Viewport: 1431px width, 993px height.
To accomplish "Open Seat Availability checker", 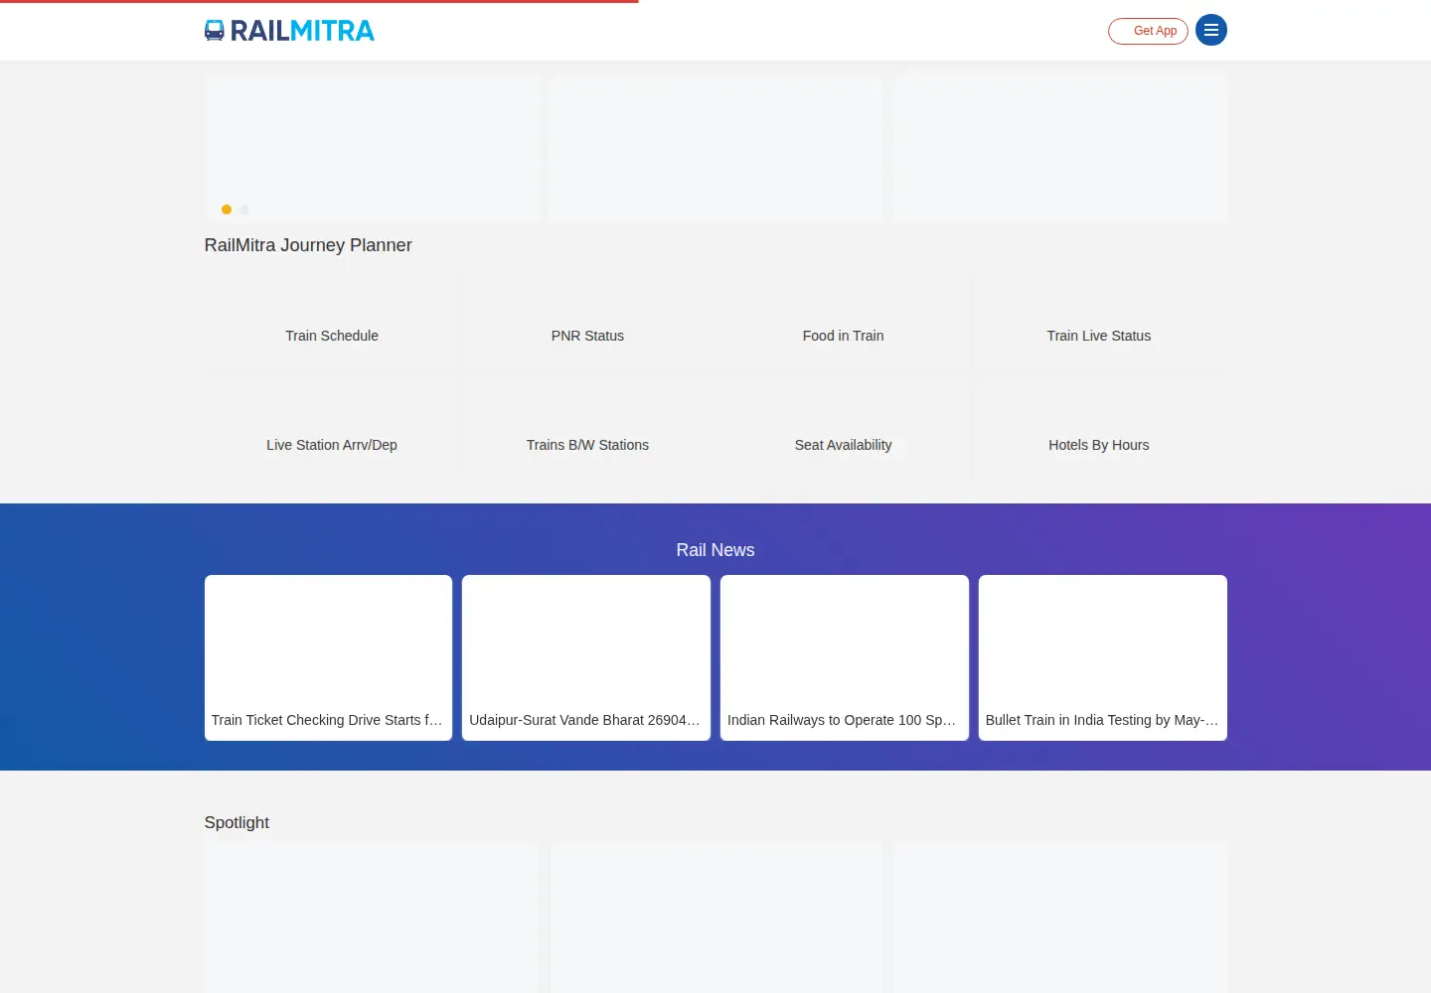I will pos(843,428).
